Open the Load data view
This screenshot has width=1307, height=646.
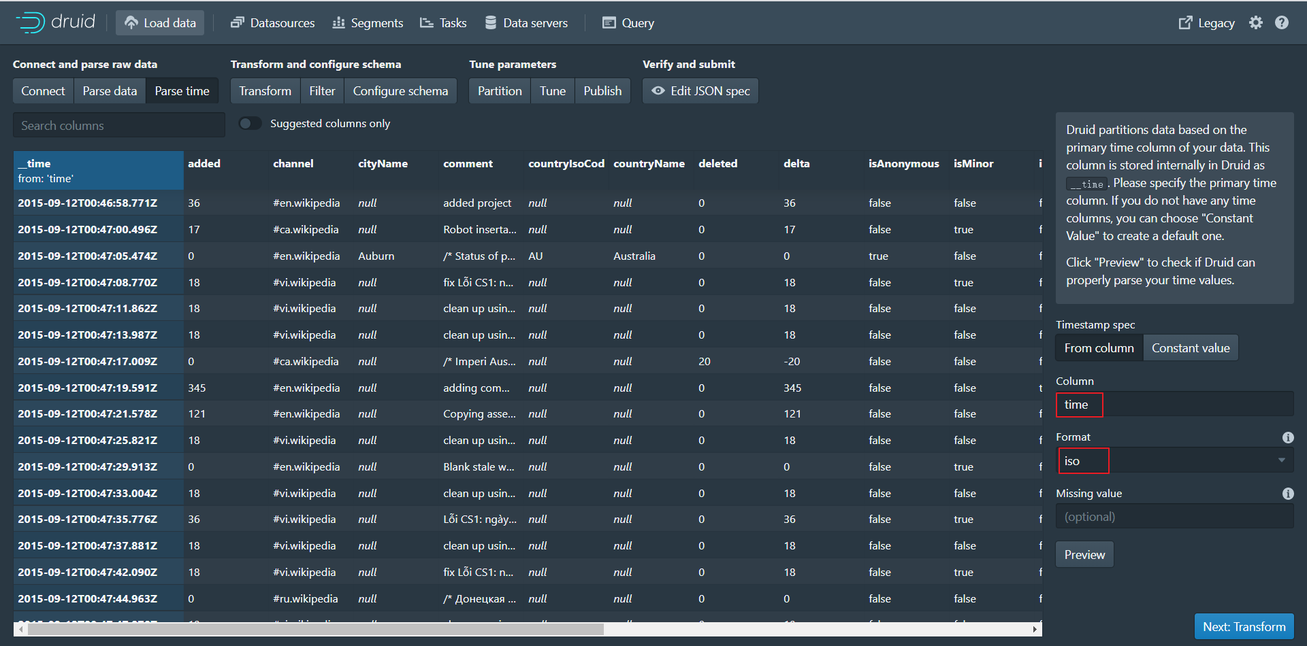(160, 23)
